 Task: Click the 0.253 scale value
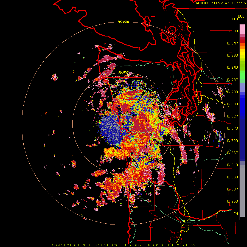pos(232,201)
